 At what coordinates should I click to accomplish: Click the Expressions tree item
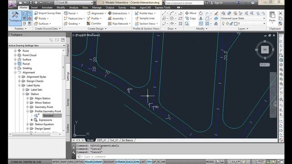46,120
